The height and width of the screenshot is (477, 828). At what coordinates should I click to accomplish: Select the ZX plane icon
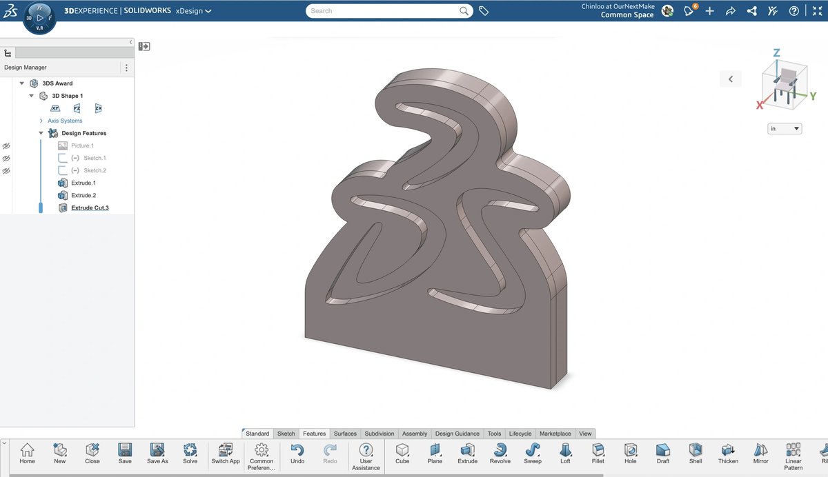pos(98,108)
